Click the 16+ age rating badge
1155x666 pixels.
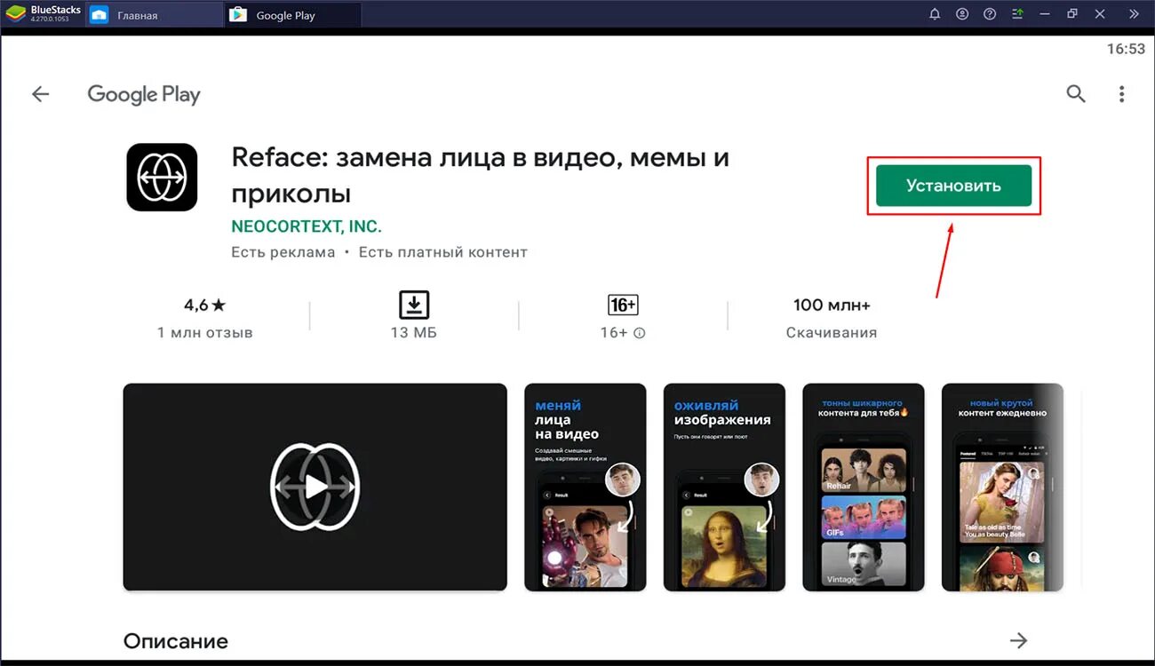tap(623, 305)
